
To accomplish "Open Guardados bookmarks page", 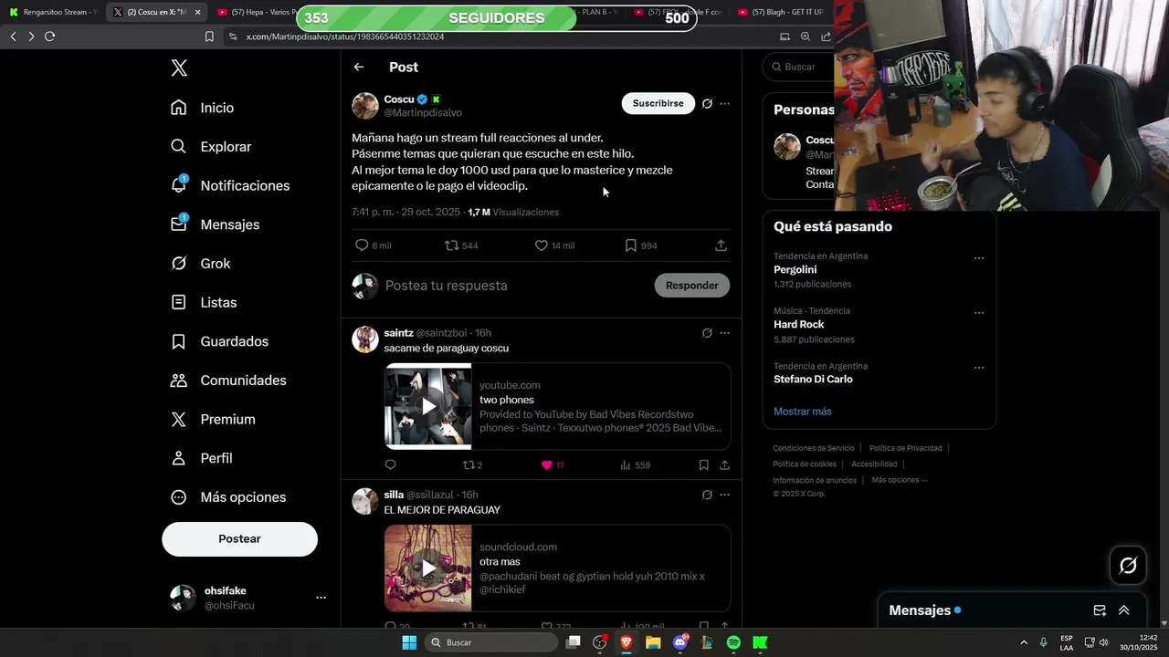I will click(x=219, y=341).
